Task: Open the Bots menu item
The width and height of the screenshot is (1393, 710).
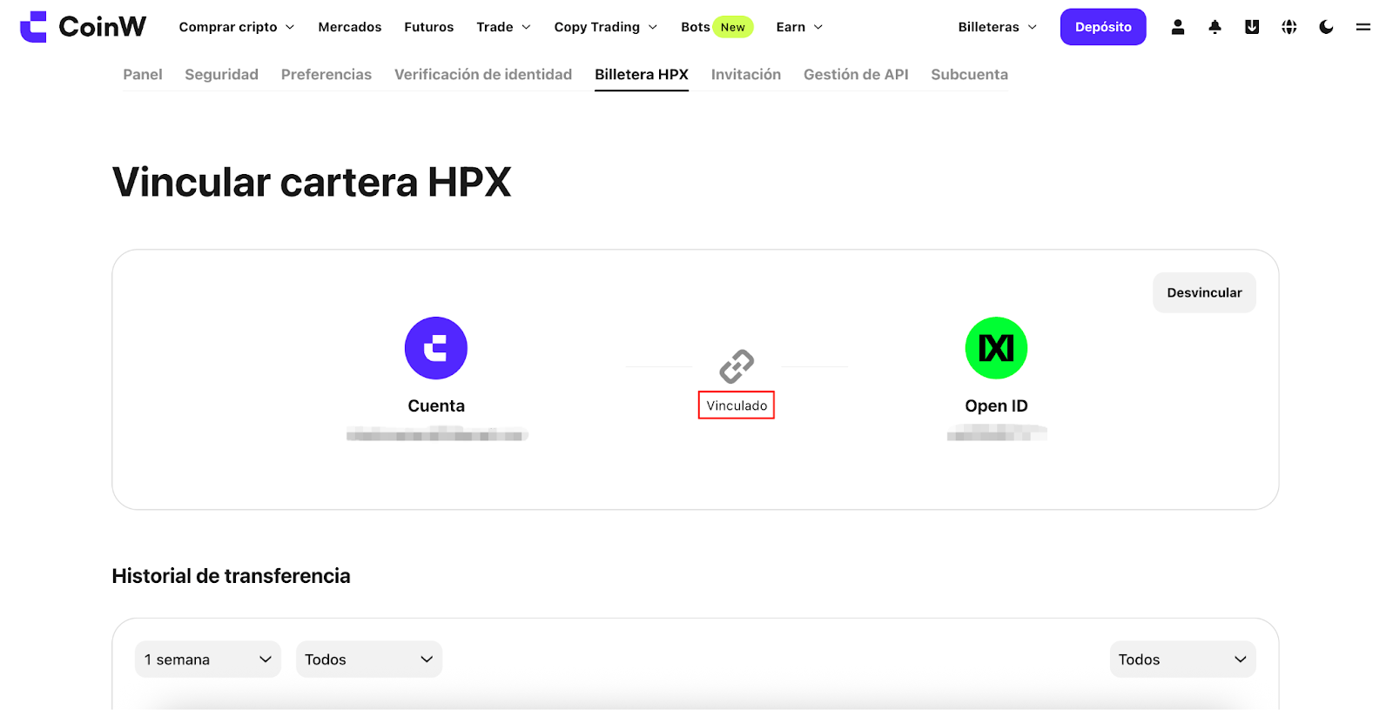Action: [717, 27]
